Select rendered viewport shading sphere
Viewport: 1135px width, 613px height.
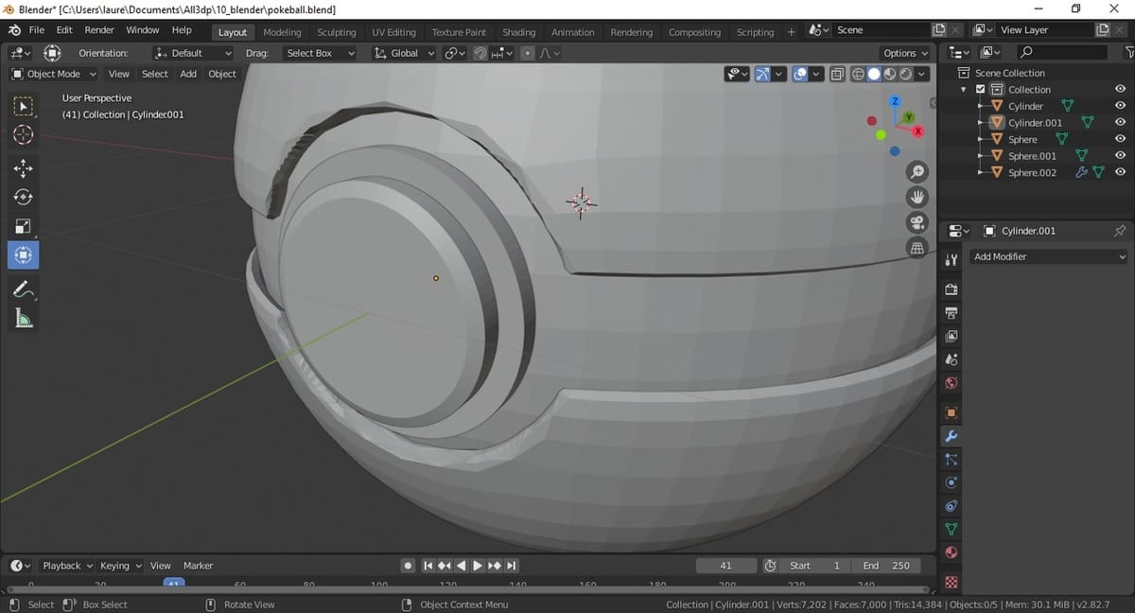click(x=905, y=74)
